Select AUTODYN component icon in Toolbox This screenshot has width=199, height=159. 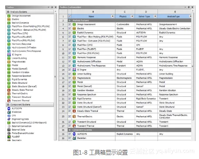tap(9, 109)
